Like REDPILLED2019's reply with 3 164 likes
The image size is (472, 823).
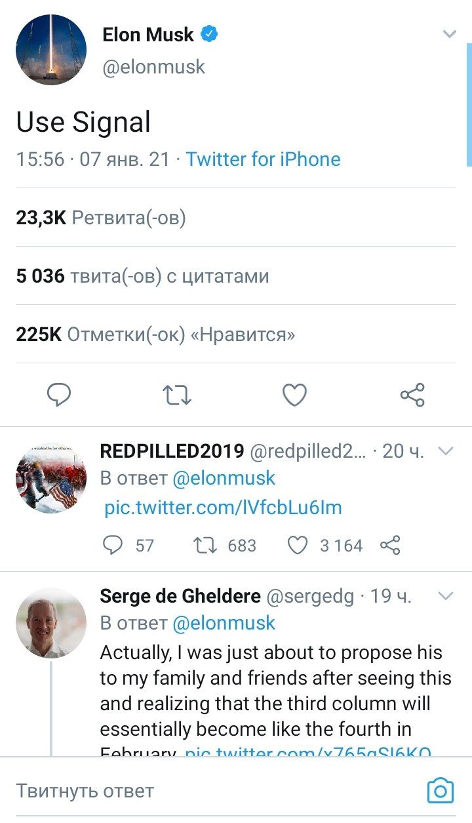(298, 545)
